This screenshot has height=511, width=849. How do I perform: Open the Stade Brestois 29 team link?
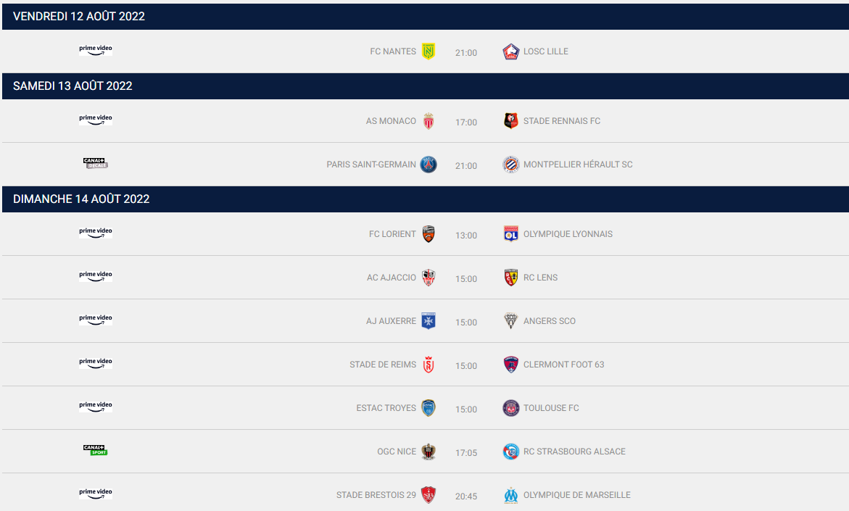tap(376, 495)
